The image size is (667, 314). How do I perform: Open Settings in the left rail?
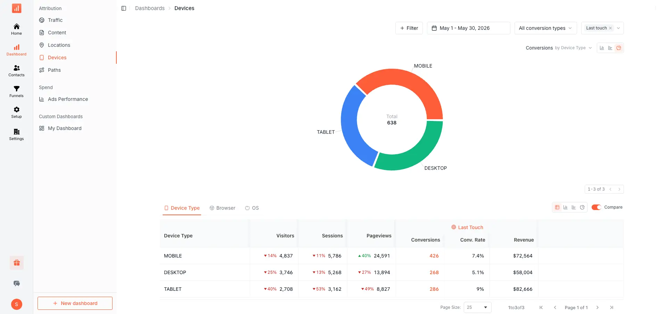pos(16,134)
